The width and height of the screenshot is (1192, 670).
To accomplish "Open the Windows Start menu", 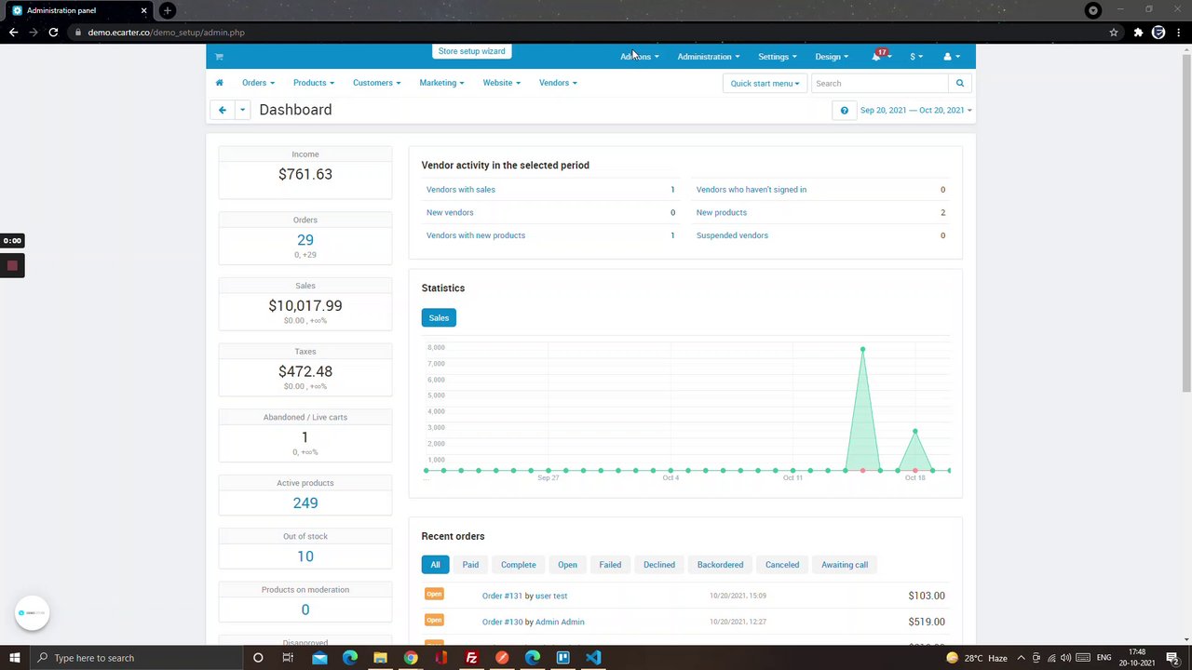I will click(x=15, y=658).
